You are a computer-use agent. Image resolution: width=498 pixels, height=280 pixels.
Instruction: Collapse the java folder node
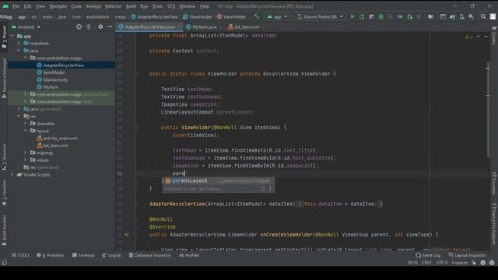click(x=19, y=51)
